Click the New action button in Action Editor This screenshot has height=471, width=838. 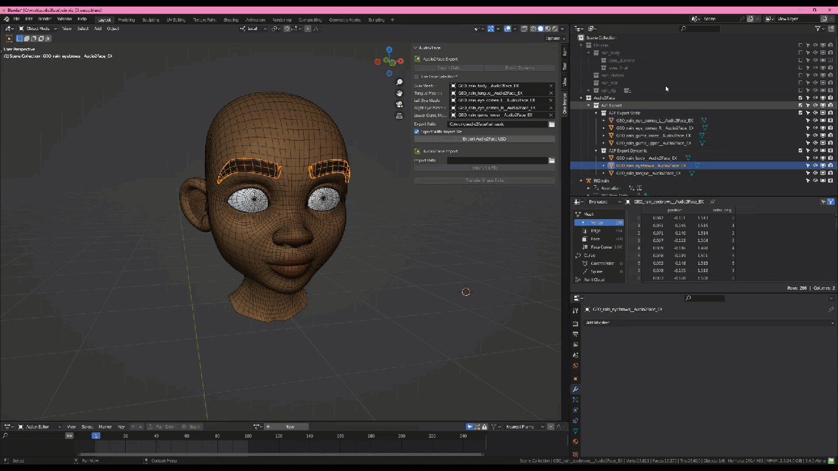(x=289, y=427)
